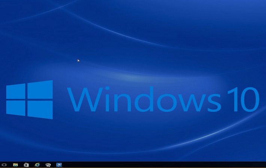Click the top-right pane of the Windows logo
266x168 pixels.
pyautogui.click(x=40, y=90)
